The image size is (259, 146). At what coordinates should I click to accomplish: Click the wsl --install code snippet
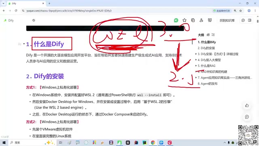149,95
